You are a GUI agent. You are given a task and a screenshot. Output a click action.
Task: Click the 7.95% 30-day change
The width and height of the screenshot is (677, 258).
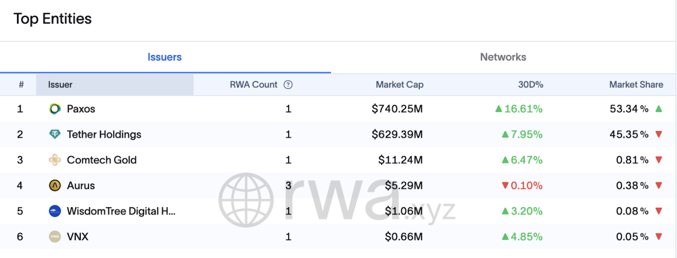(x=522, y=134)
